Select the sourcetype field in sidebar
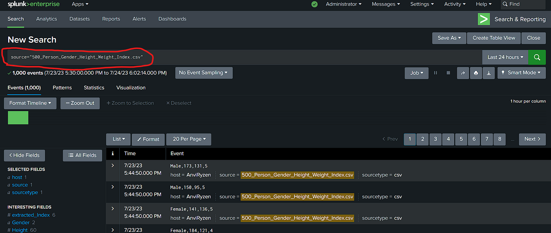This screenshot has height=233, width=551. coord(25,193)
